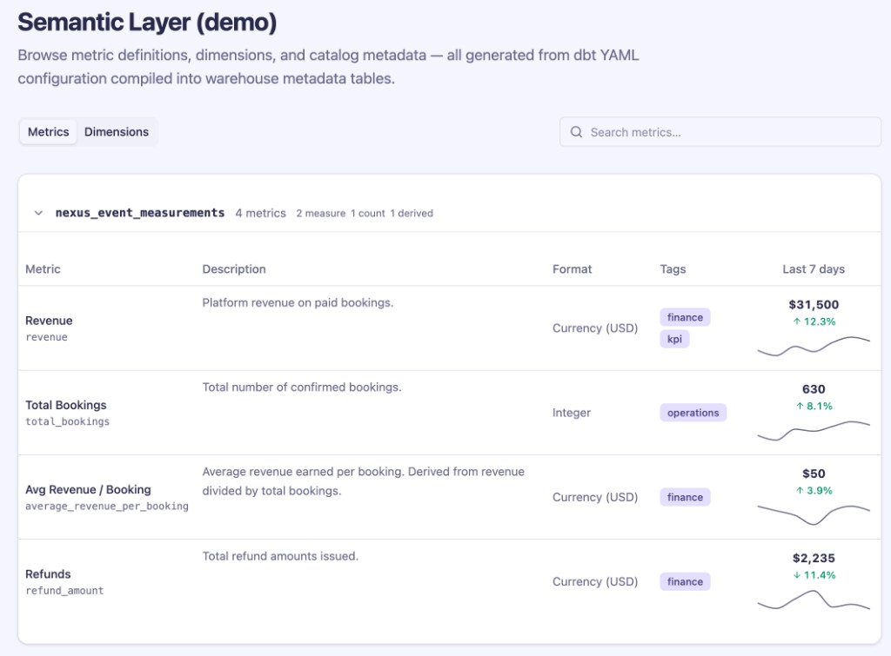Click the search magnifier icon
Image resolution: width=891 pixels, height=656 pixels.
pos(576,132)
